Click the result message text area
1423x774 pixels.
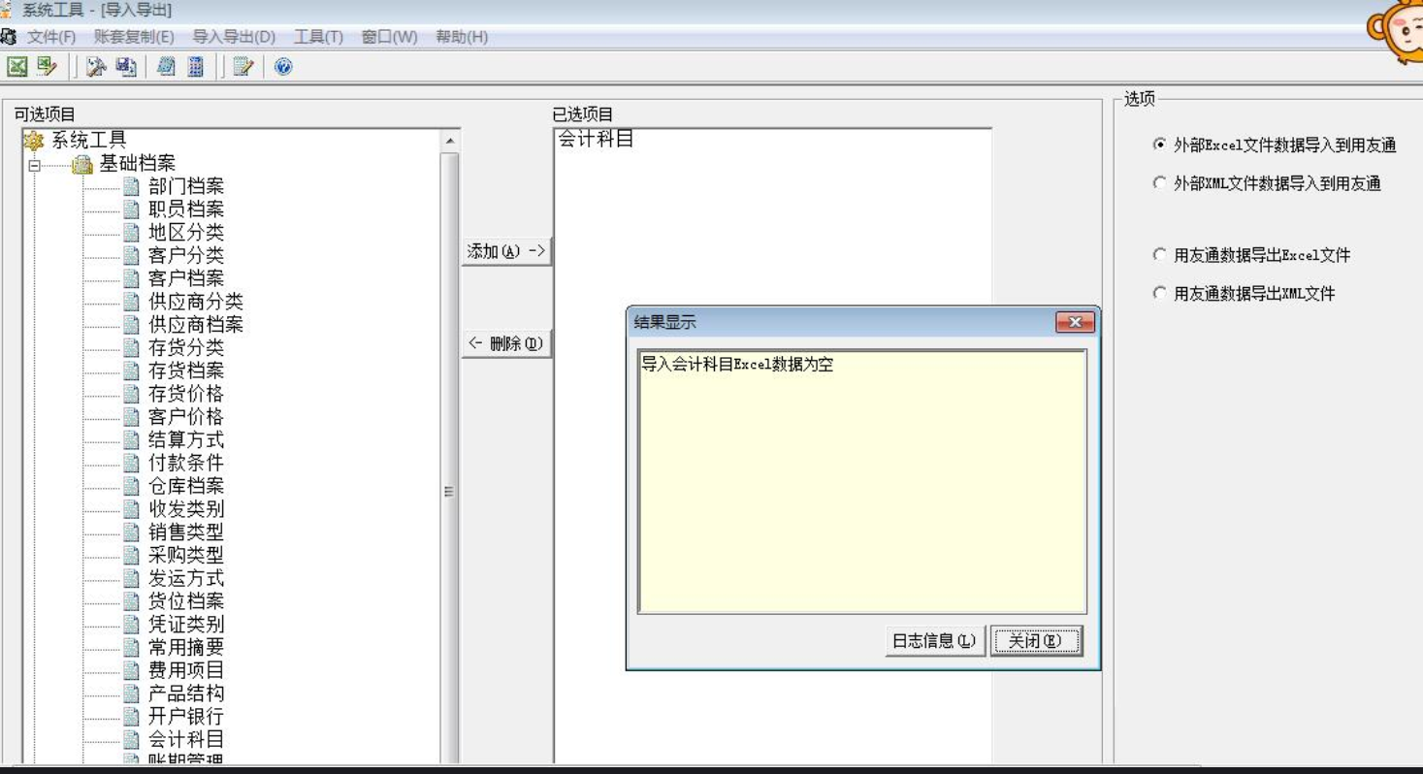[861, 482]
